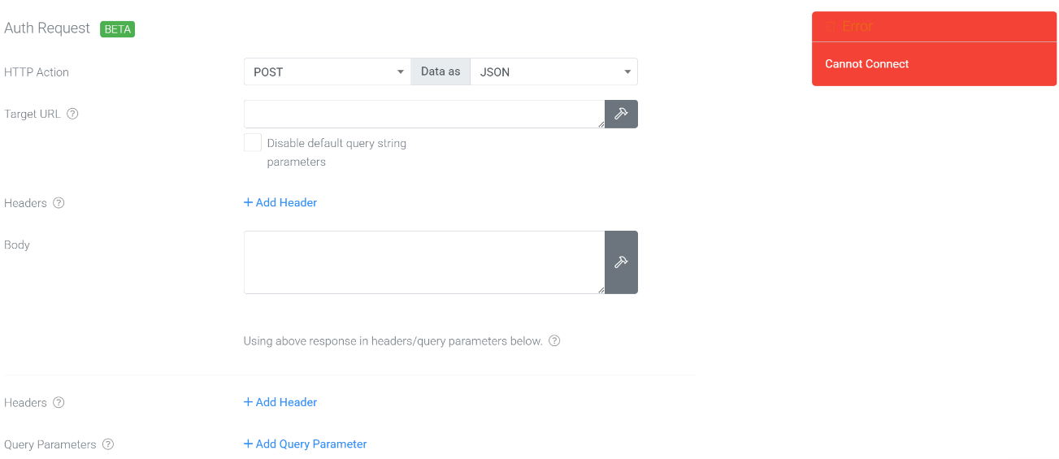Add a new query parameter
The height and width of the screenshot is (459, 1059).
click(305, 445)
